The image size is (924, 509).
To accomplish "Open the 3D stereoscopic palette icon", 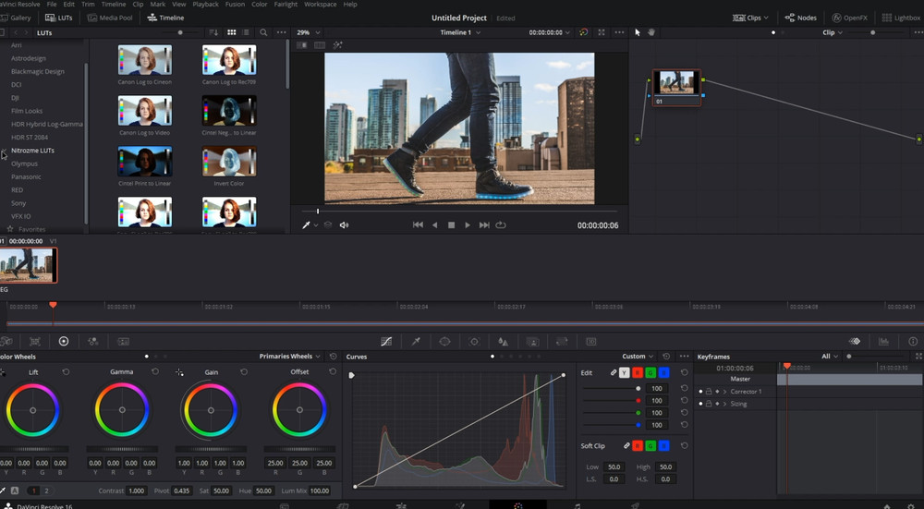I will pos(591,341).
